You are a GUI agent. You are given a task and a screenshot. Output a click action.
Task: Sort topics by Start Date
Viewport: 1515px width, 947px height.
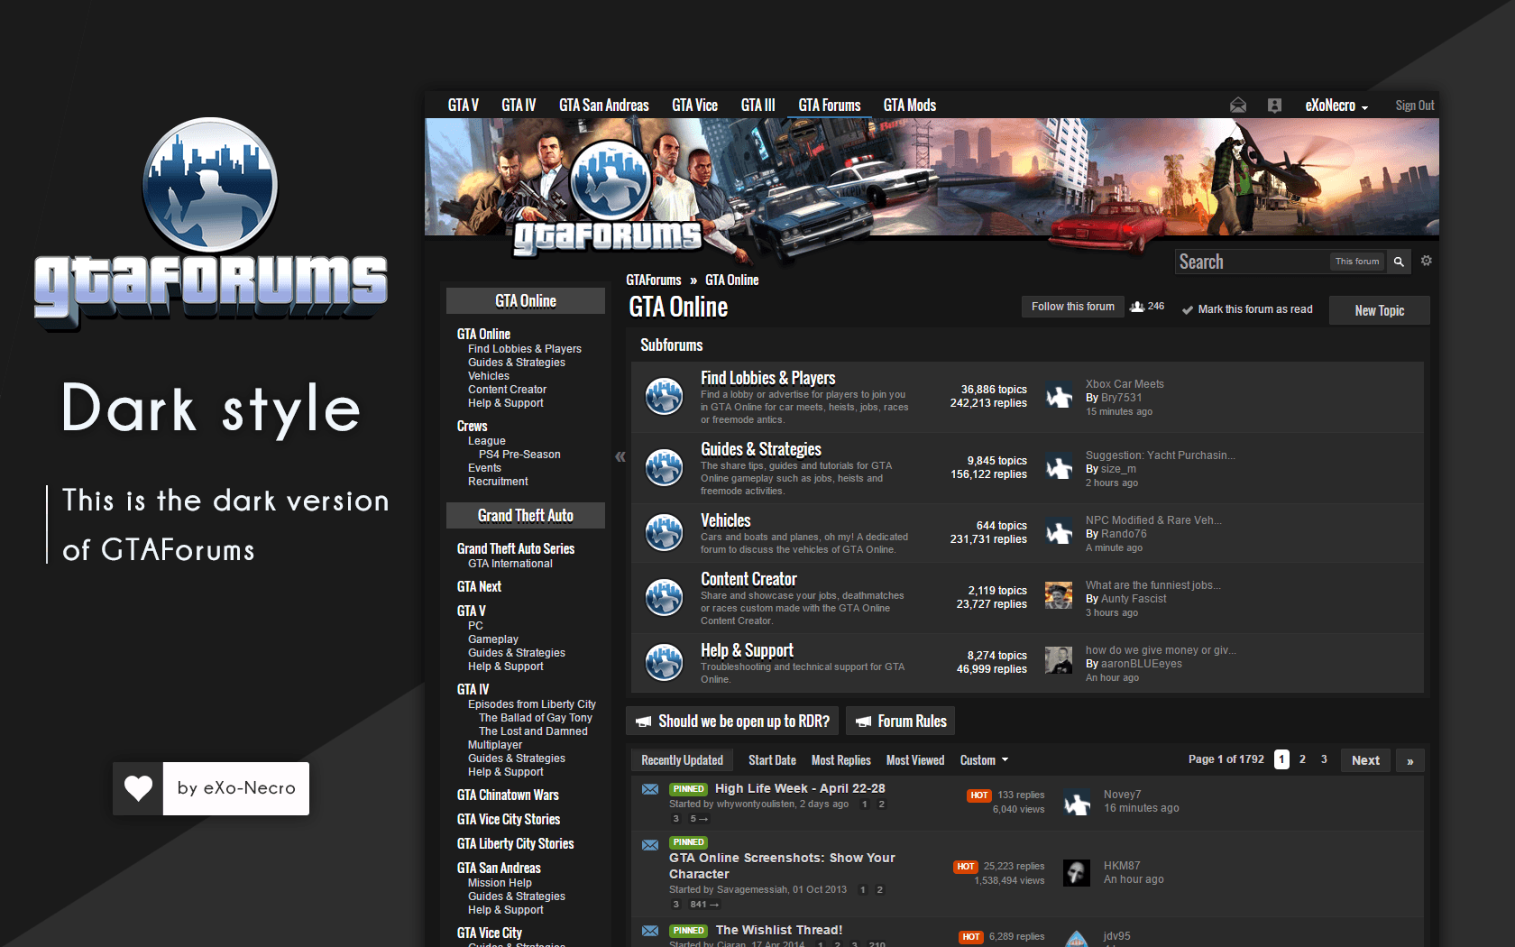[x=772, y=760]
